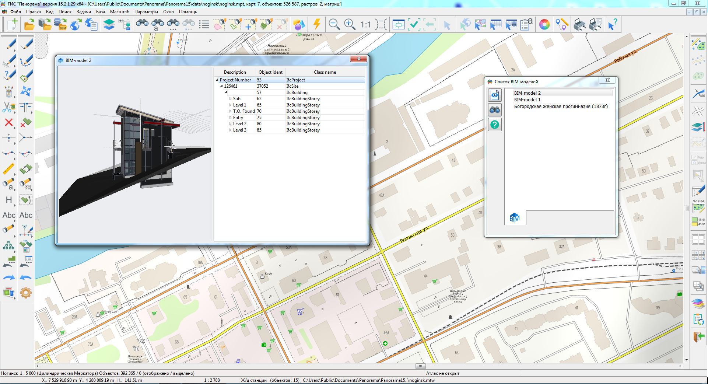Select BIM-model 1 in the list

click(527, 100)
